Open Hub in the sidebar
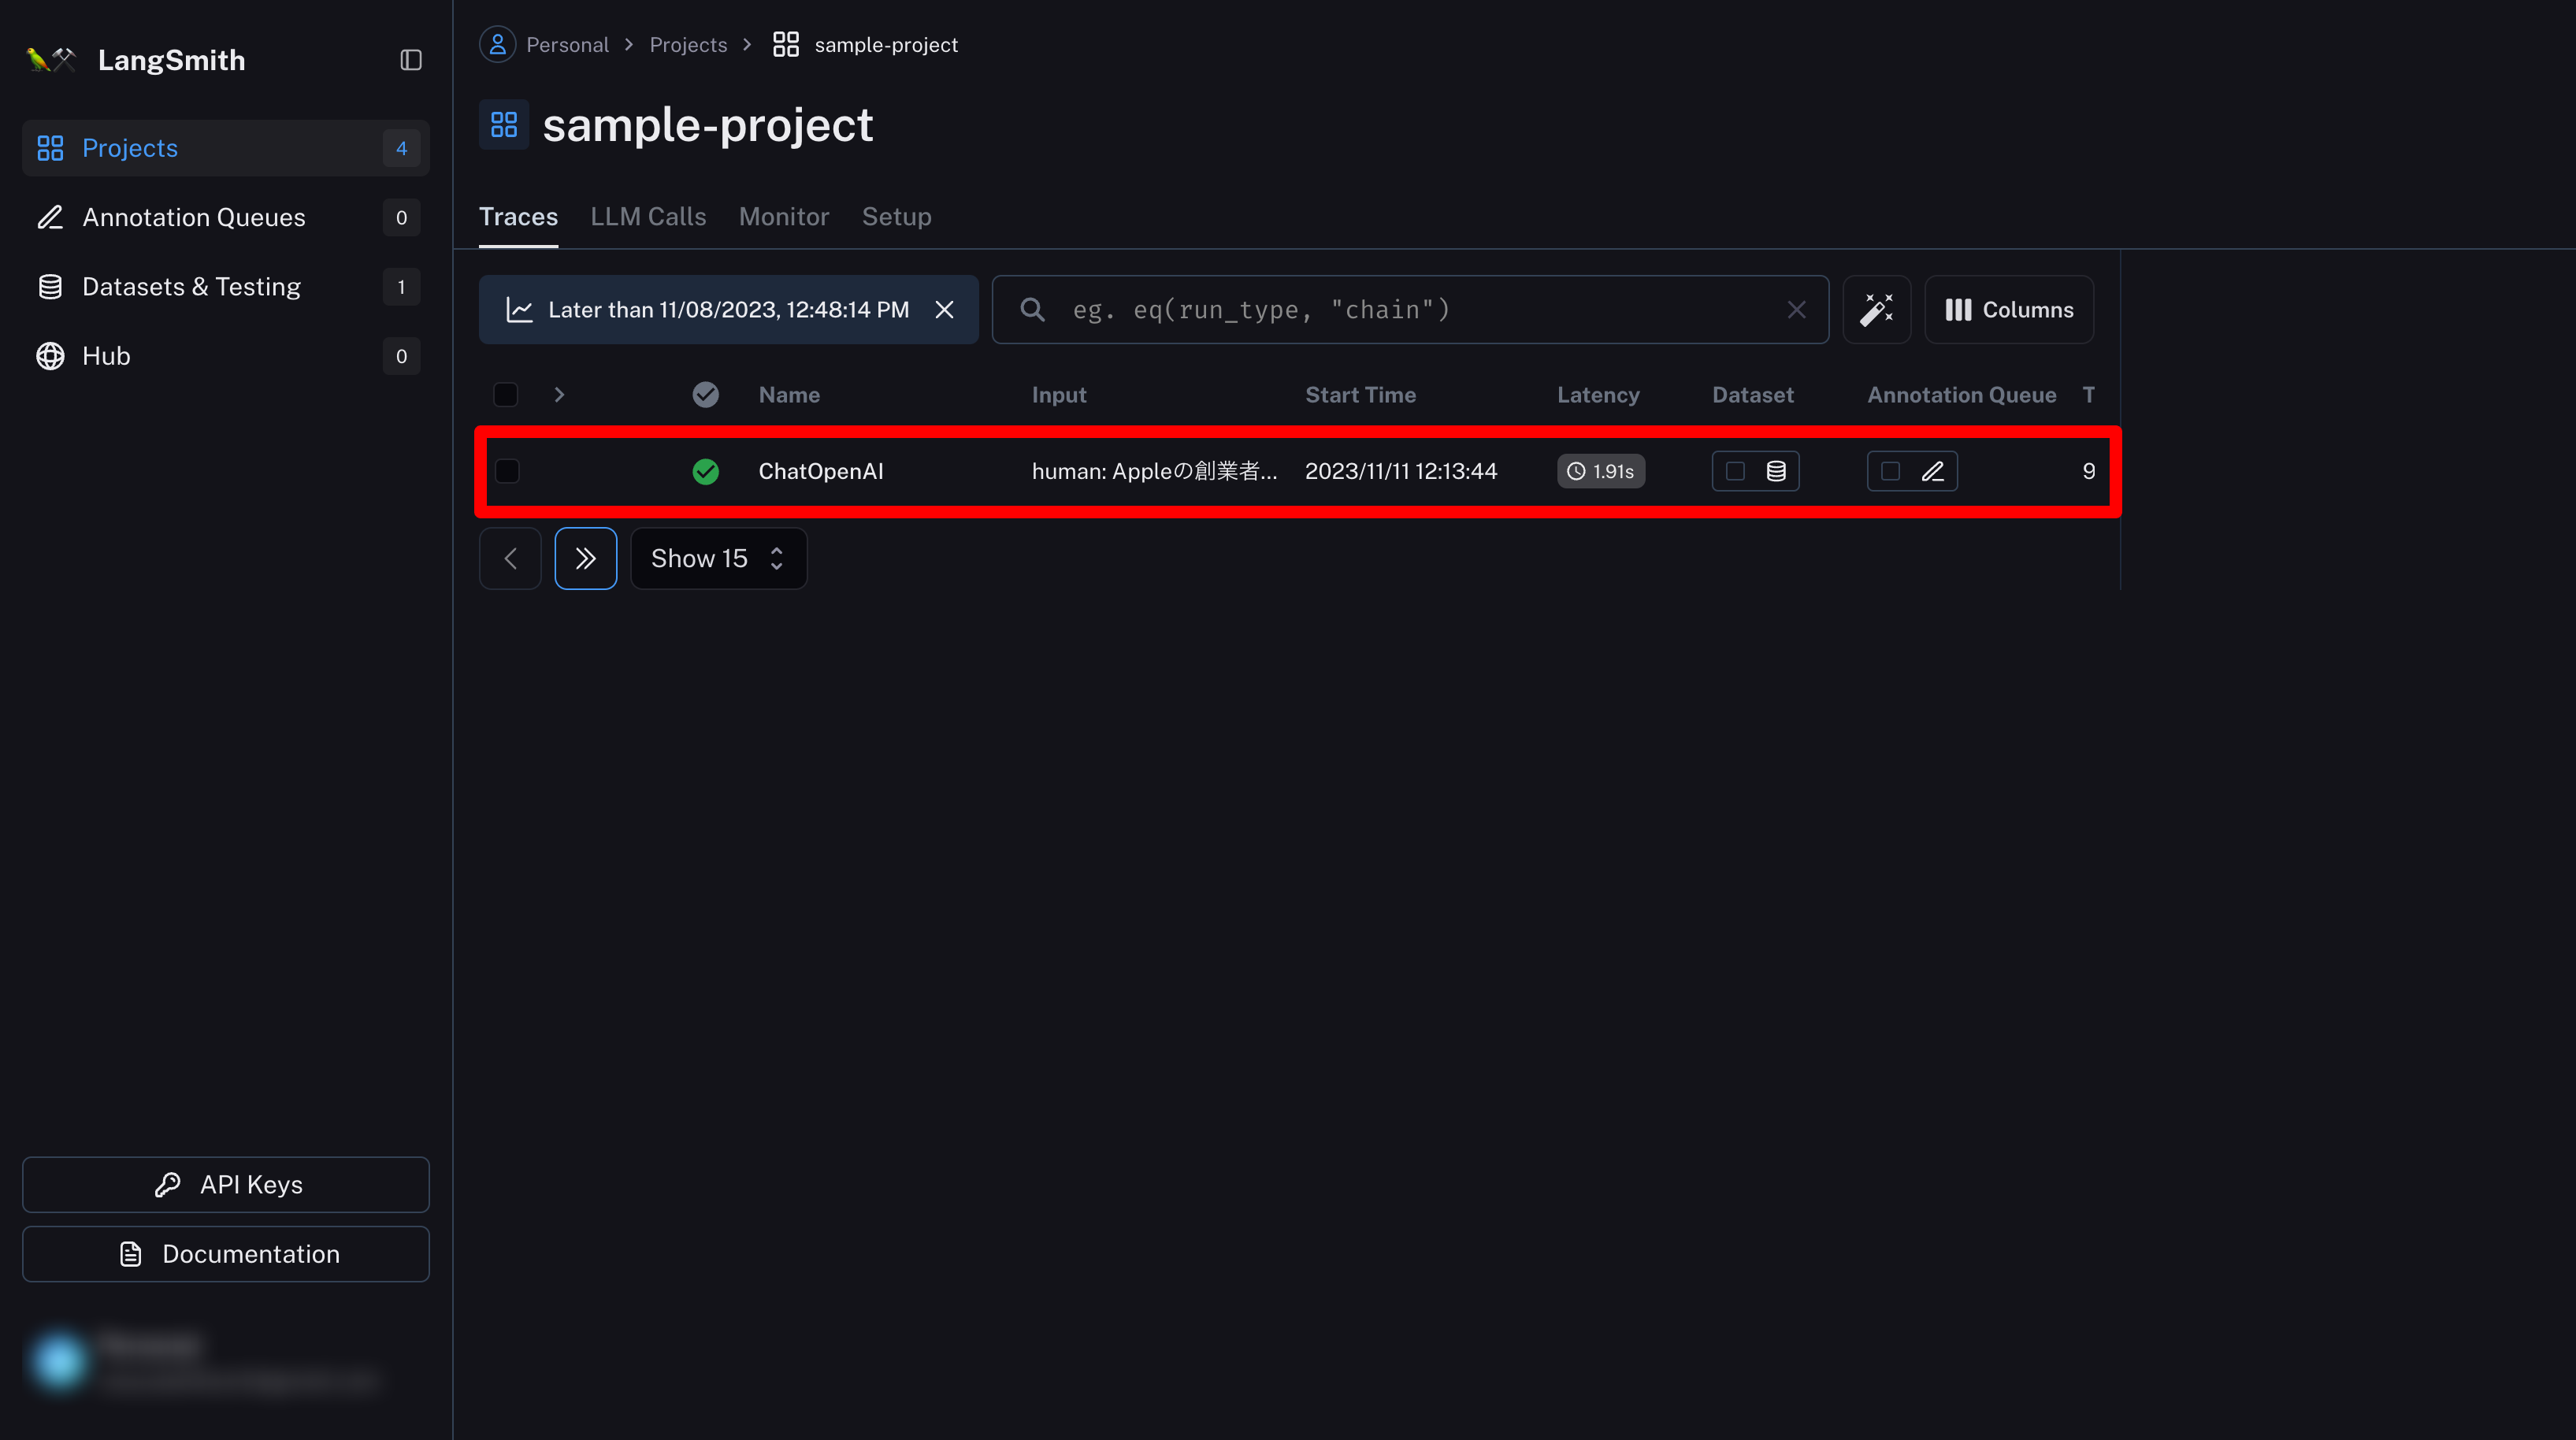2576x1440 pixels. 226,356
